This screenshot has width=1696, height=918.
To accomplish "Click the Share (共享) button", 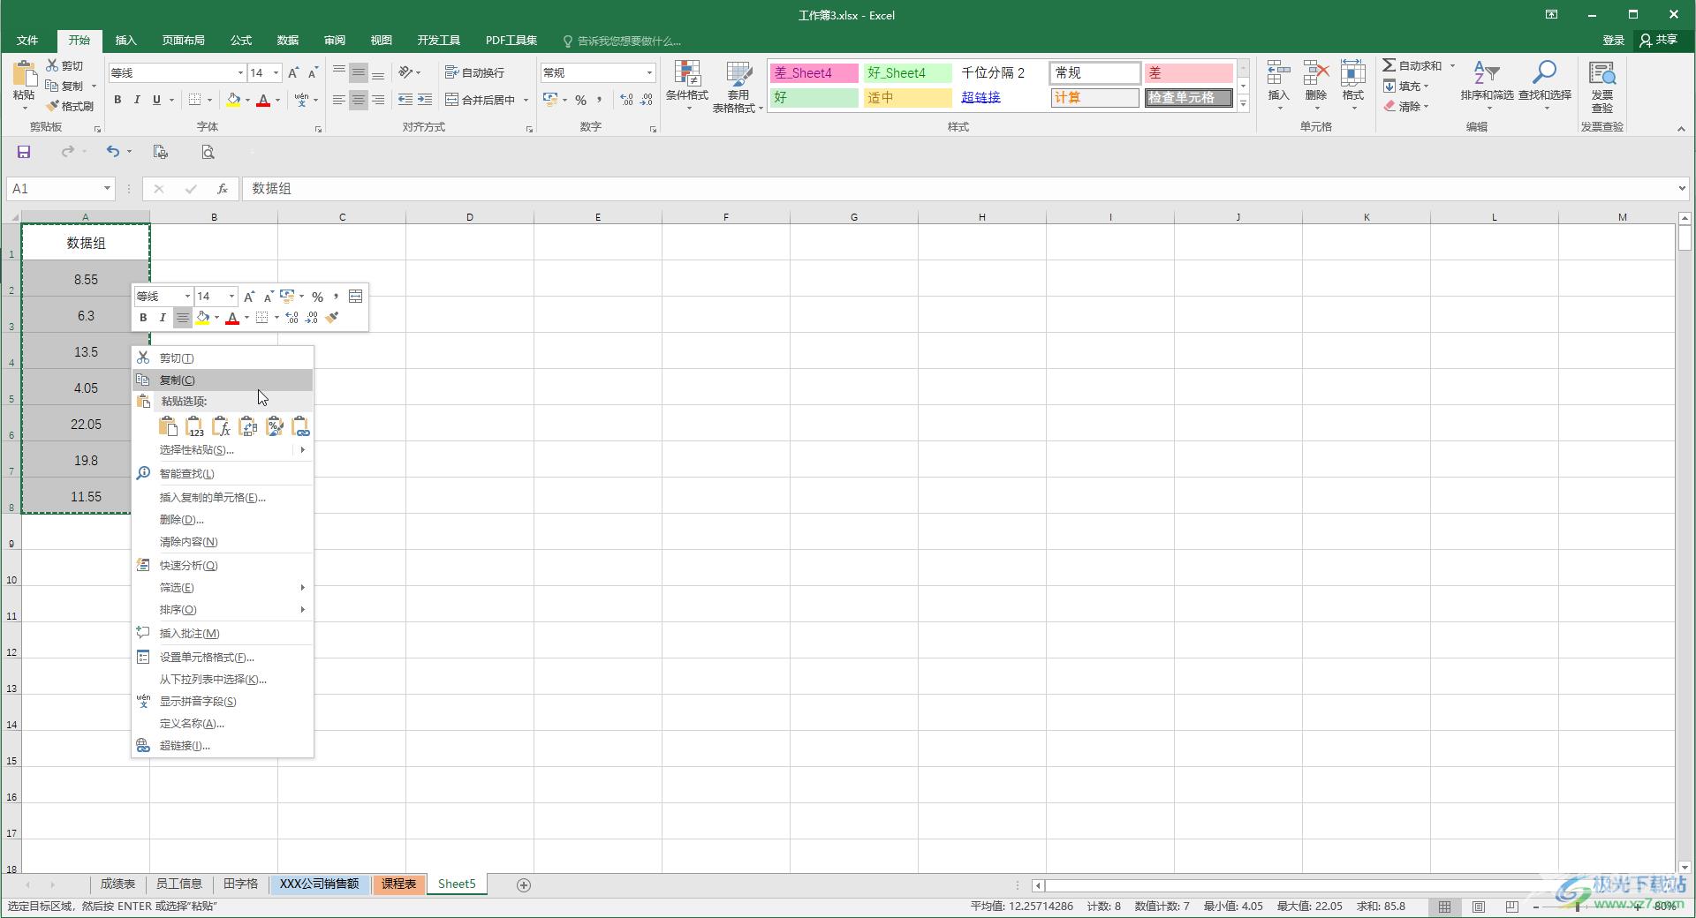I will (1659, 41).
